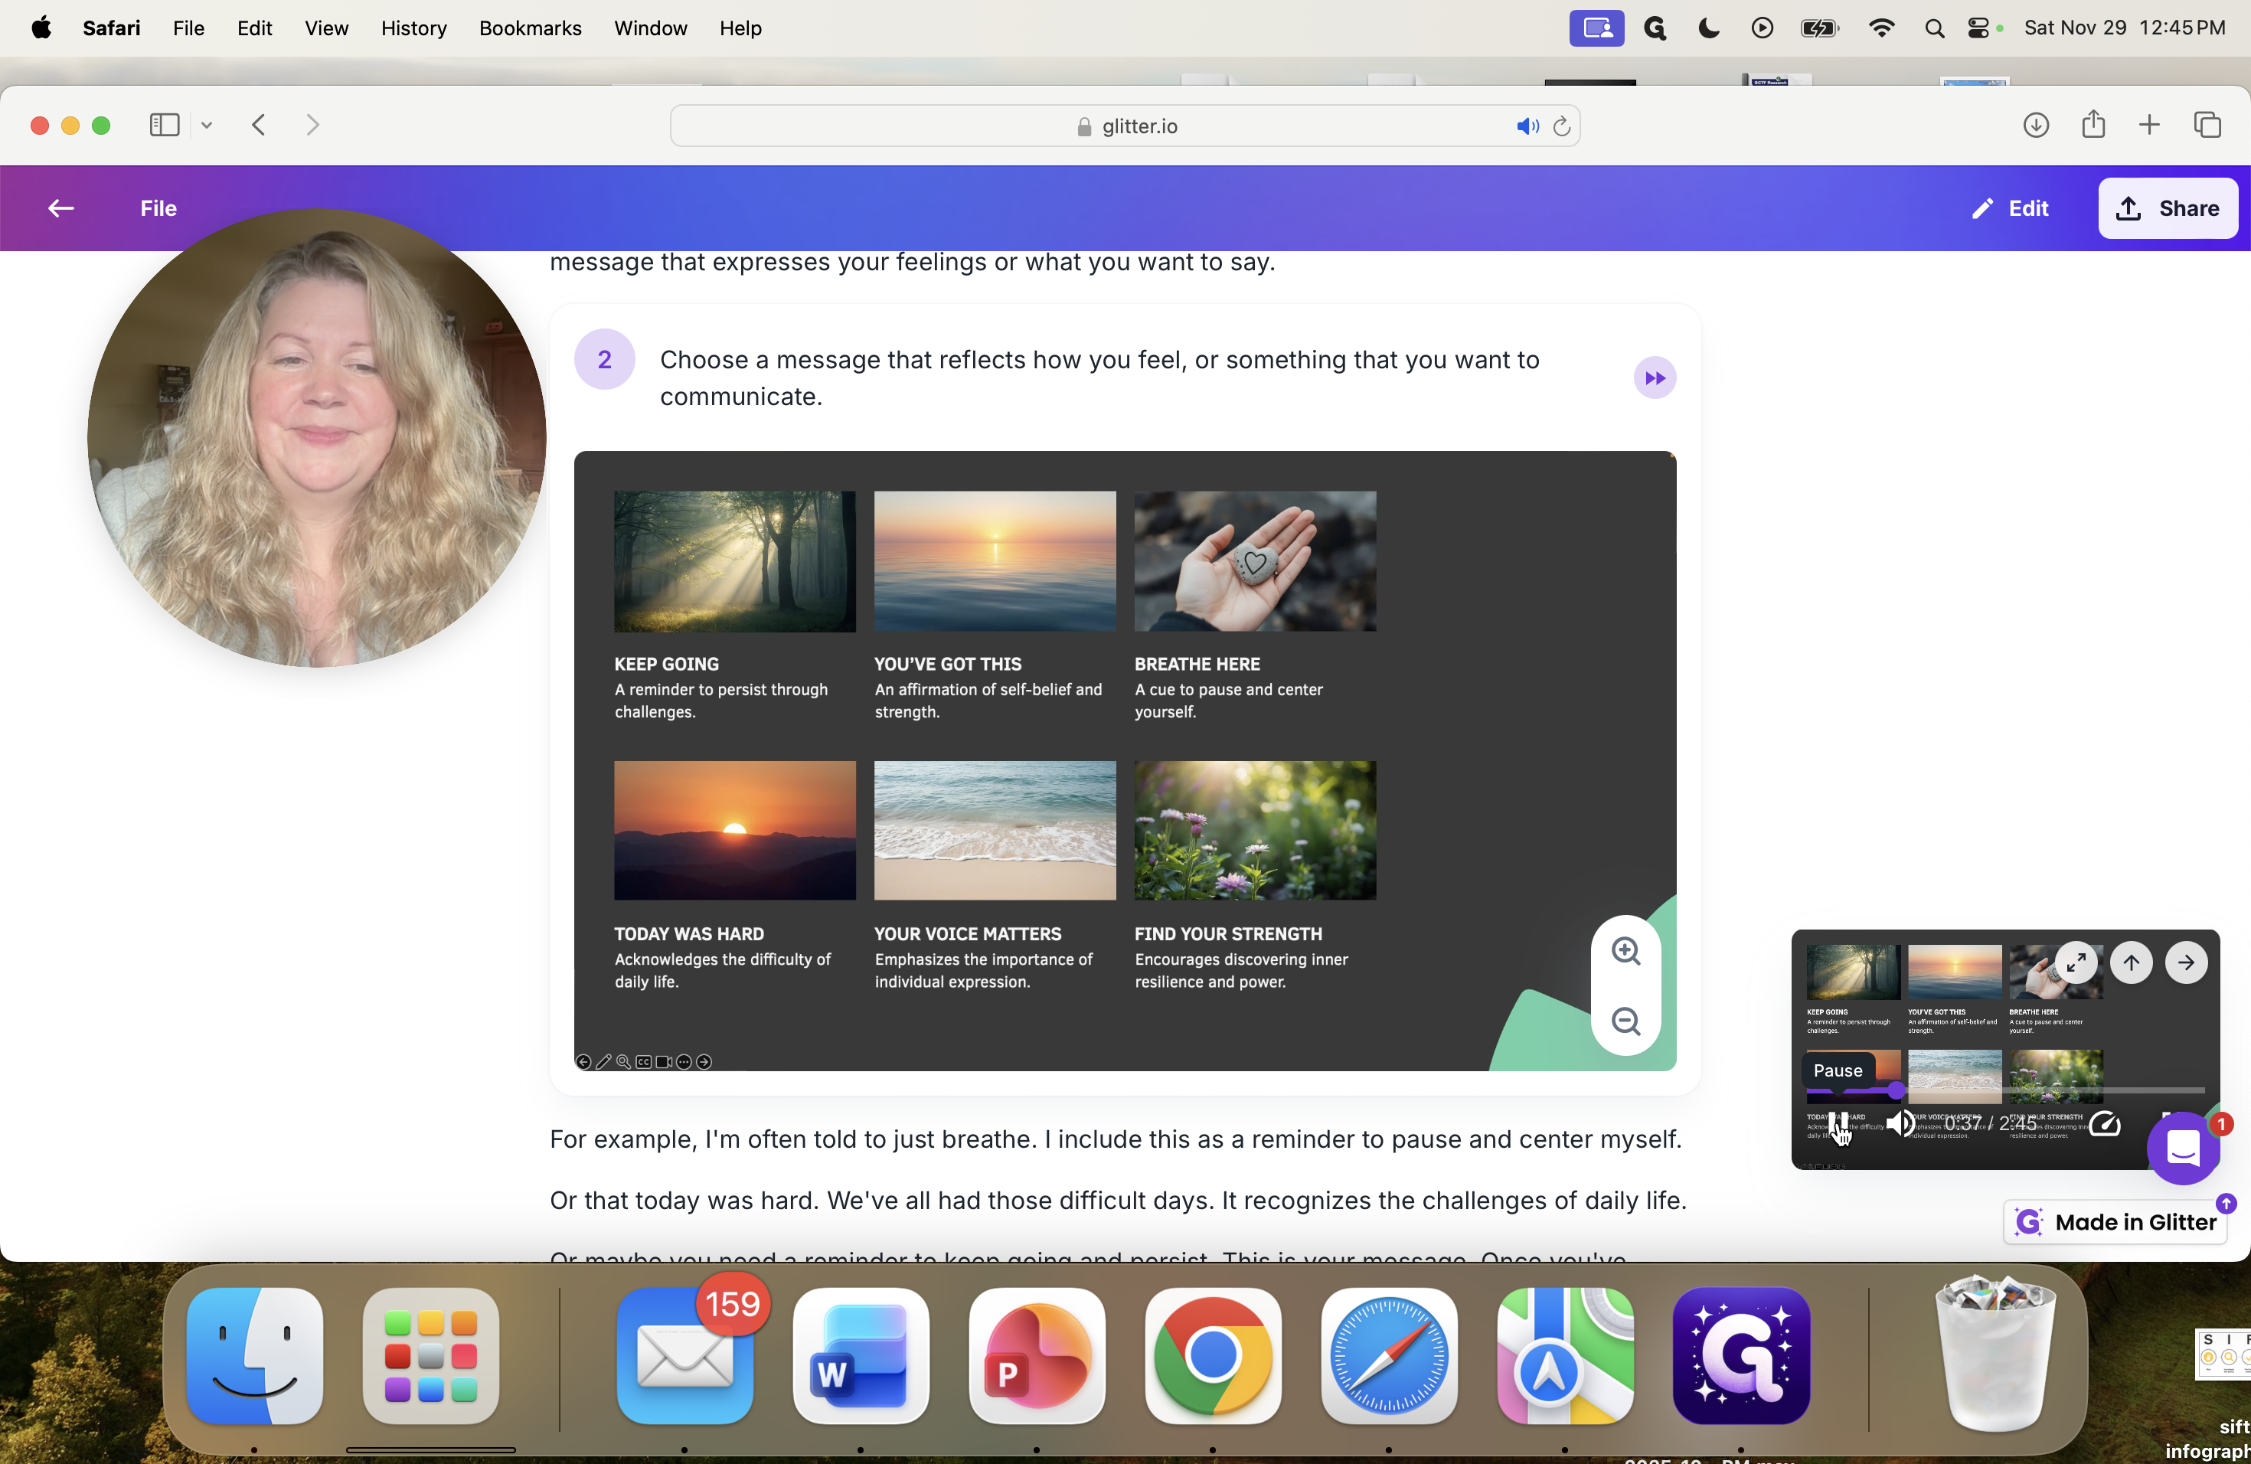Click the Made in Glitter link

pyautogui.click(x=2115, y=1221)
